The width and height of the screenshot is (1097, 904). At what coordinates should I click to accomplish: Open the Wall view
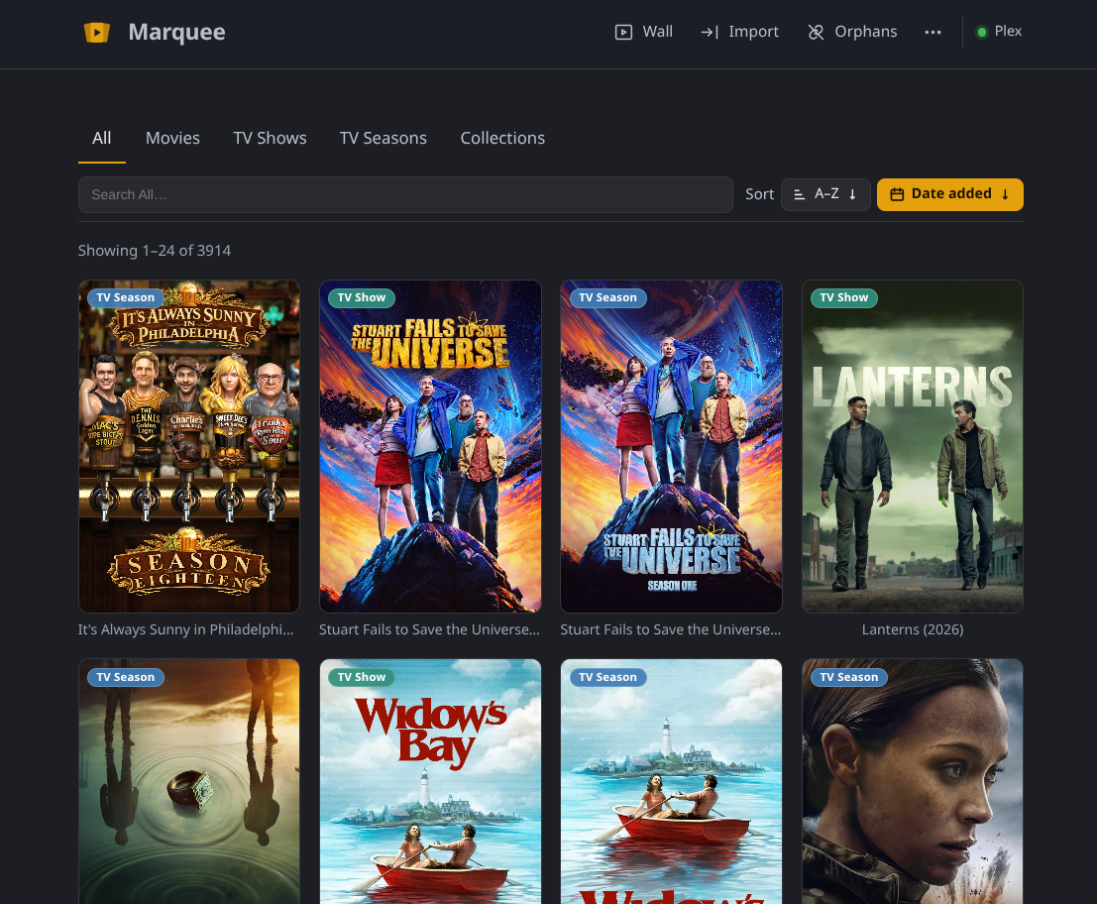[x=644, y=32]
